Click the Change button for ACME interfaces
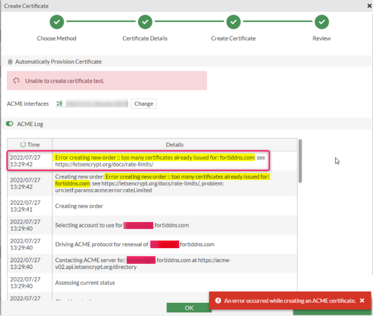 144,104
